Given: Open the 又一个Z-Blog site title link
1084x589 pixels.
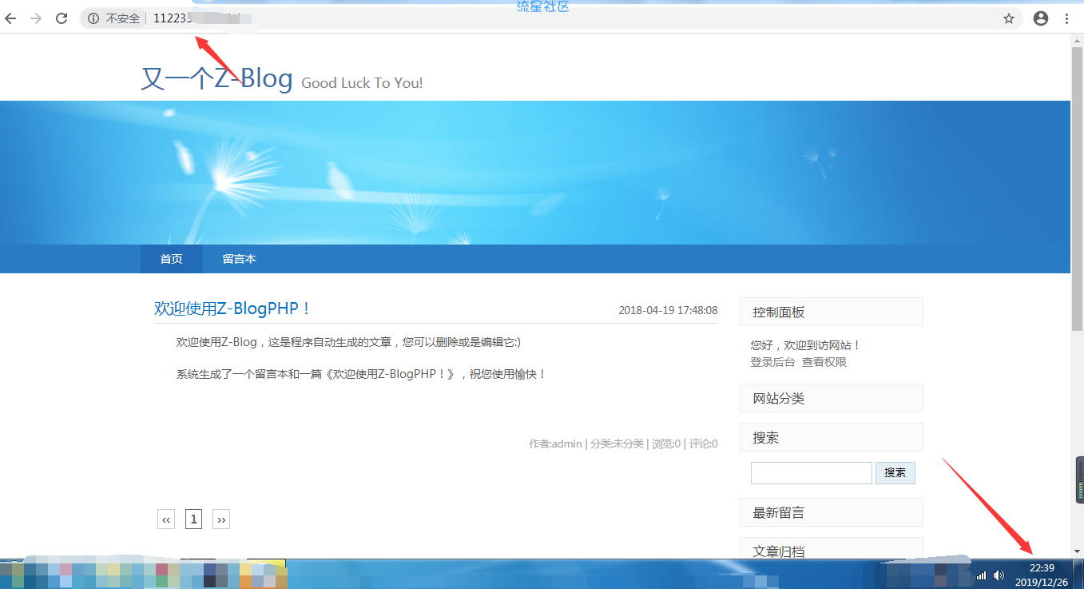Looking at the screenshot, I should point(217,78).
